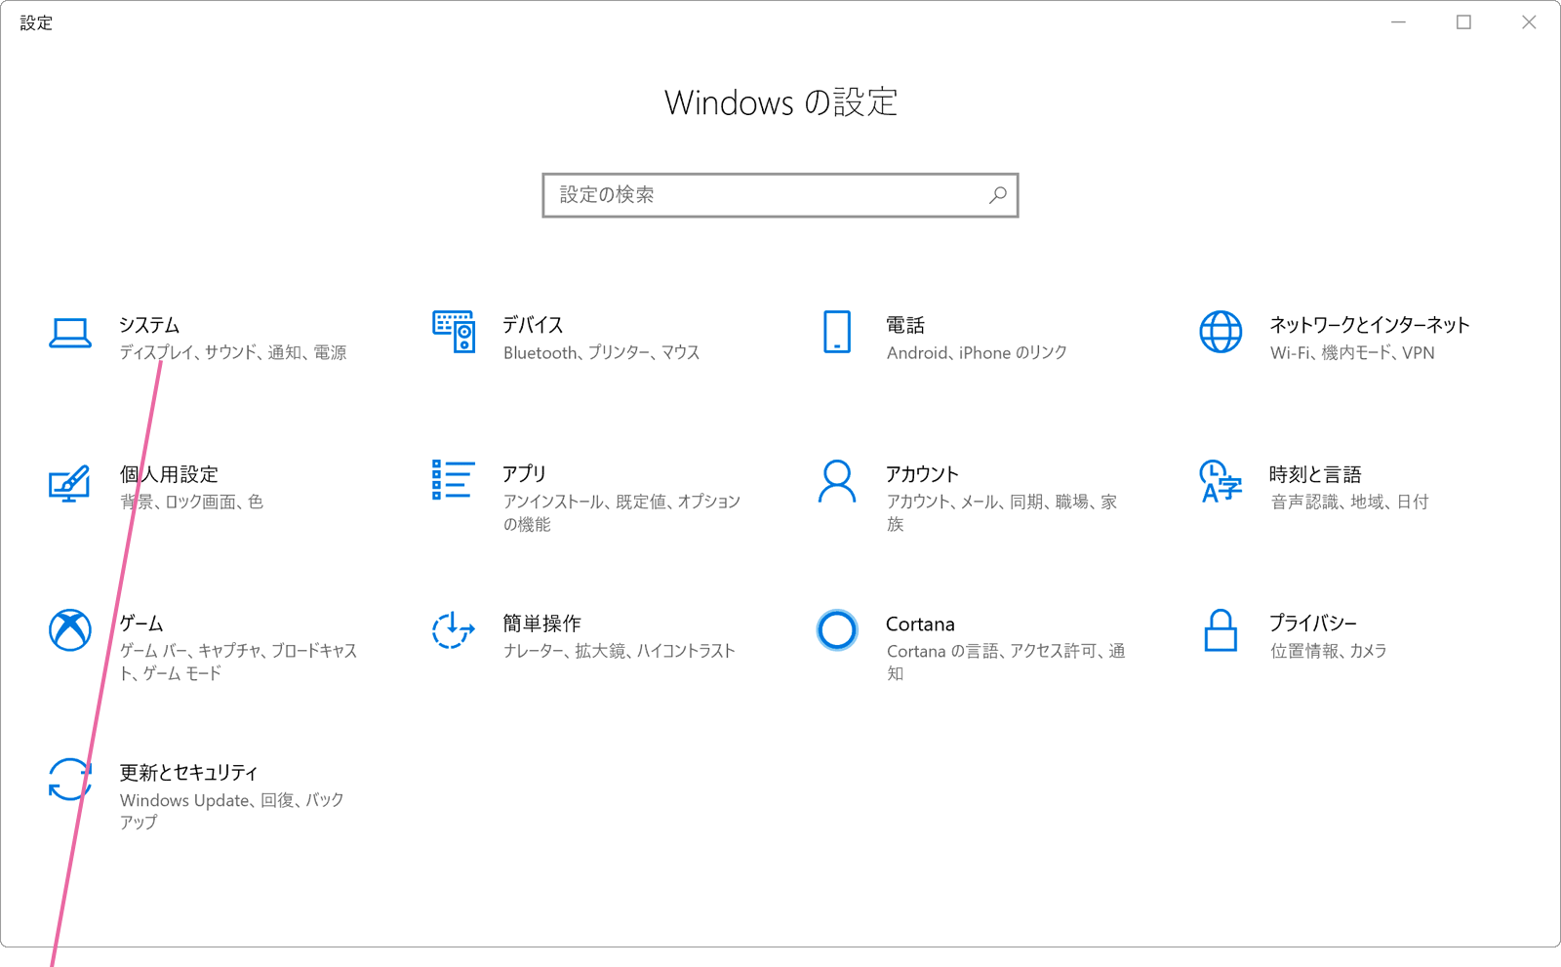Click the magnifier icon in the search box
This screenshot has height=967, width=1561.
coord(997,195)
